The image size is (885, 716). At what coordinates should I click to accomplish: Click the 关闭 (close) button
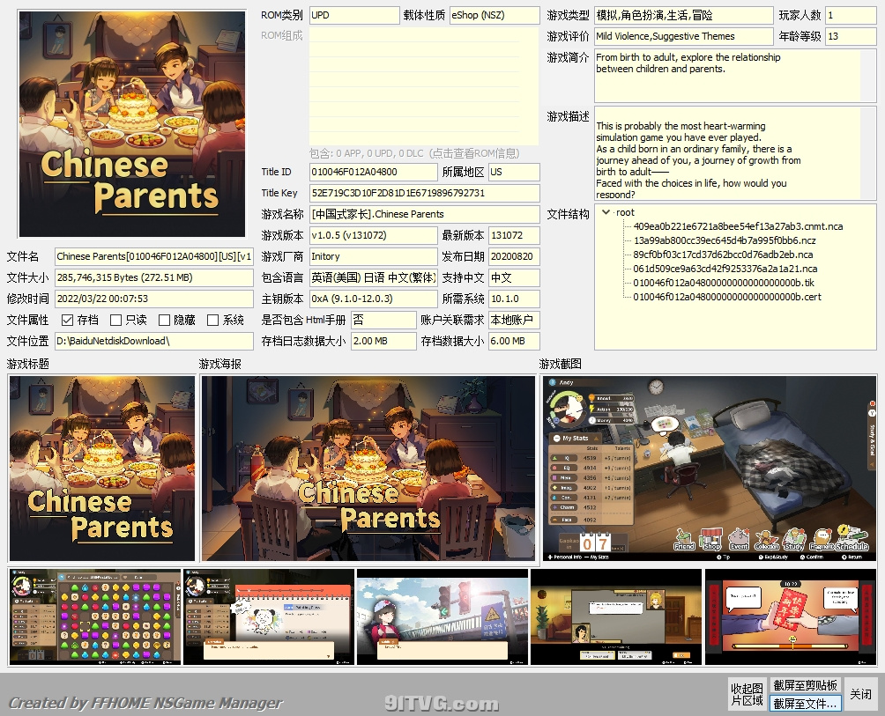860,695
